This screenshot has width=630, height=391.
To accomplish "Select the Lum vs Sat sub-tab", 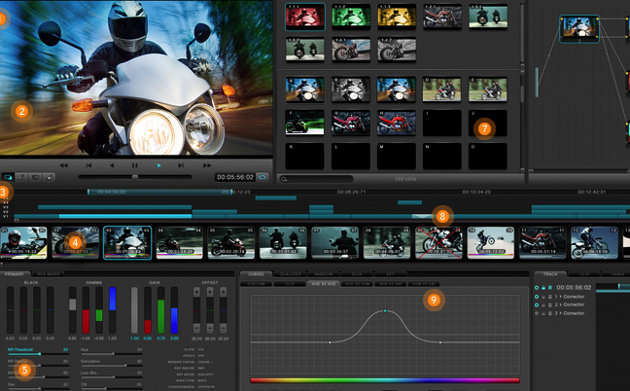I will (424, 284).
